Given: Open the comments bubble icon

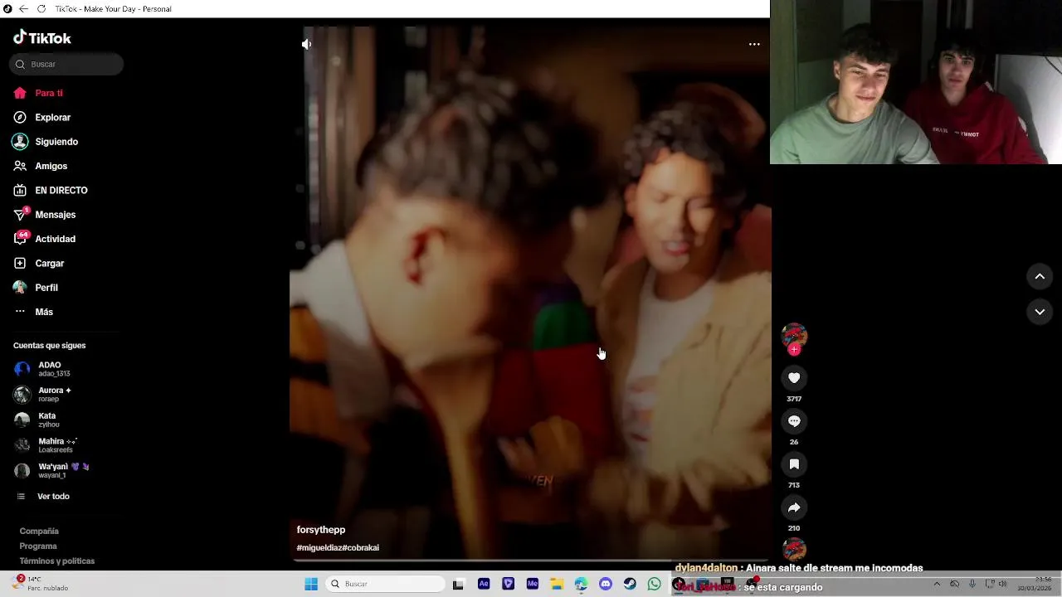Looking at the screenshot, I should (794, 421).
